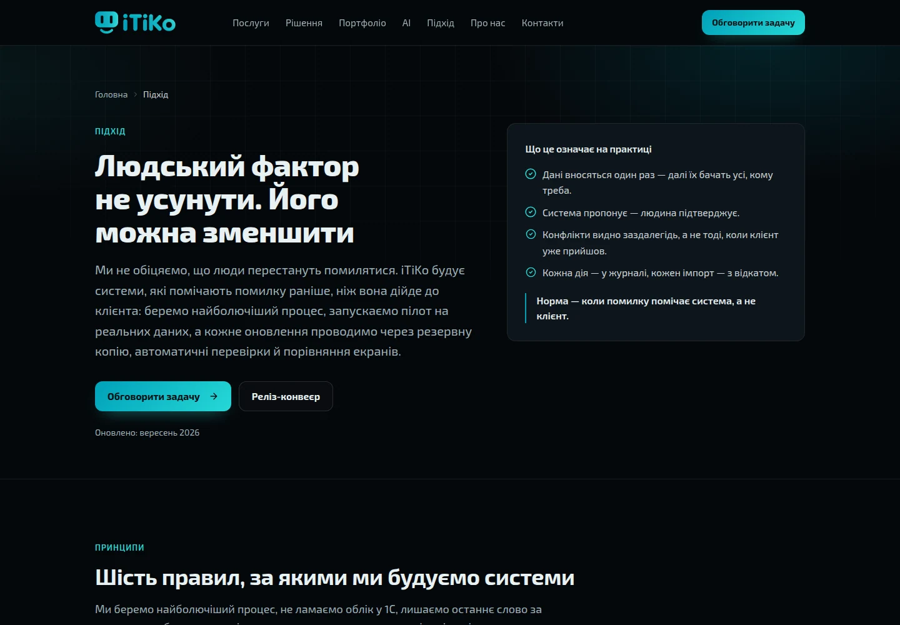Screen dimensions: 900x625
Task: Click the text "Дані вносяться один раз"
Action: [599, 175]
